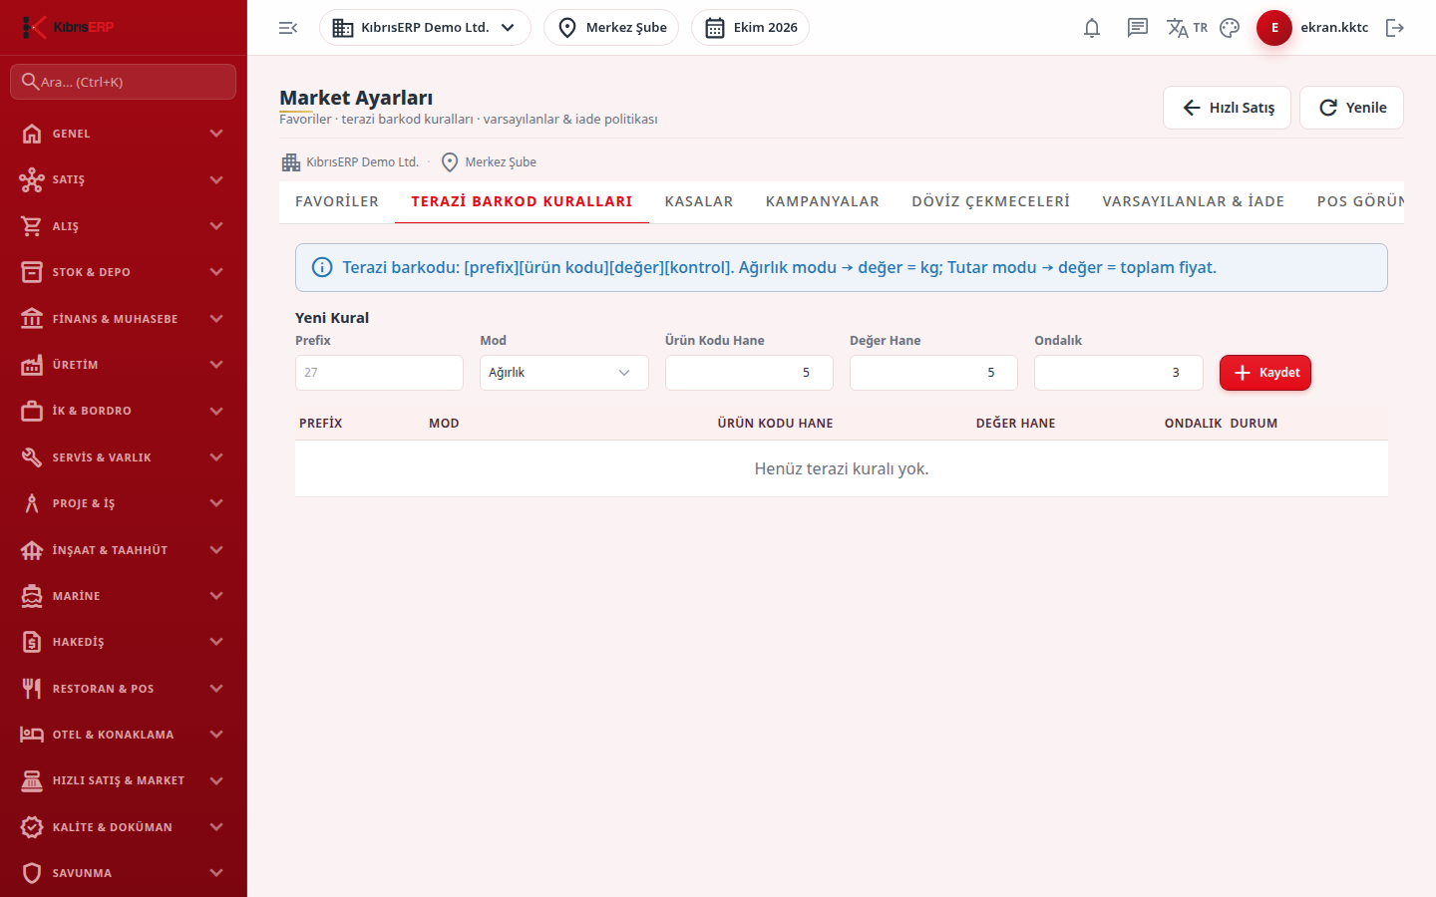The width and height of the screenshot is (1436, 897).
Task: Switch to FAVORİLER tab
Action: pyautogui.click(x=337, y=201)
